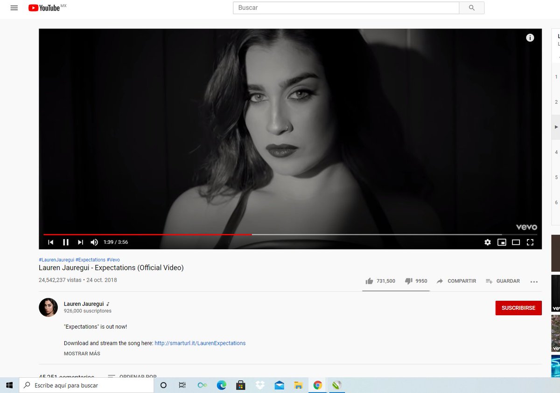Enter fullscreen mode

tap(530, 242)
